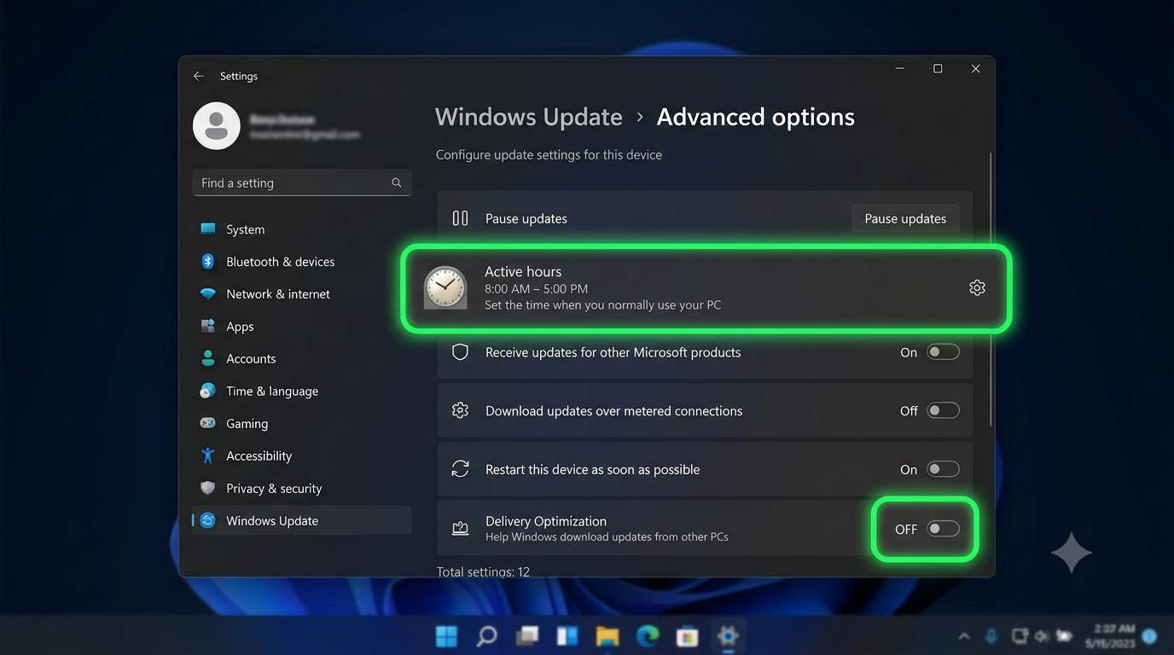Click the settings page vertical scrollbar
Viewport: 1174px width, 655px height.
tap(991, 290)
